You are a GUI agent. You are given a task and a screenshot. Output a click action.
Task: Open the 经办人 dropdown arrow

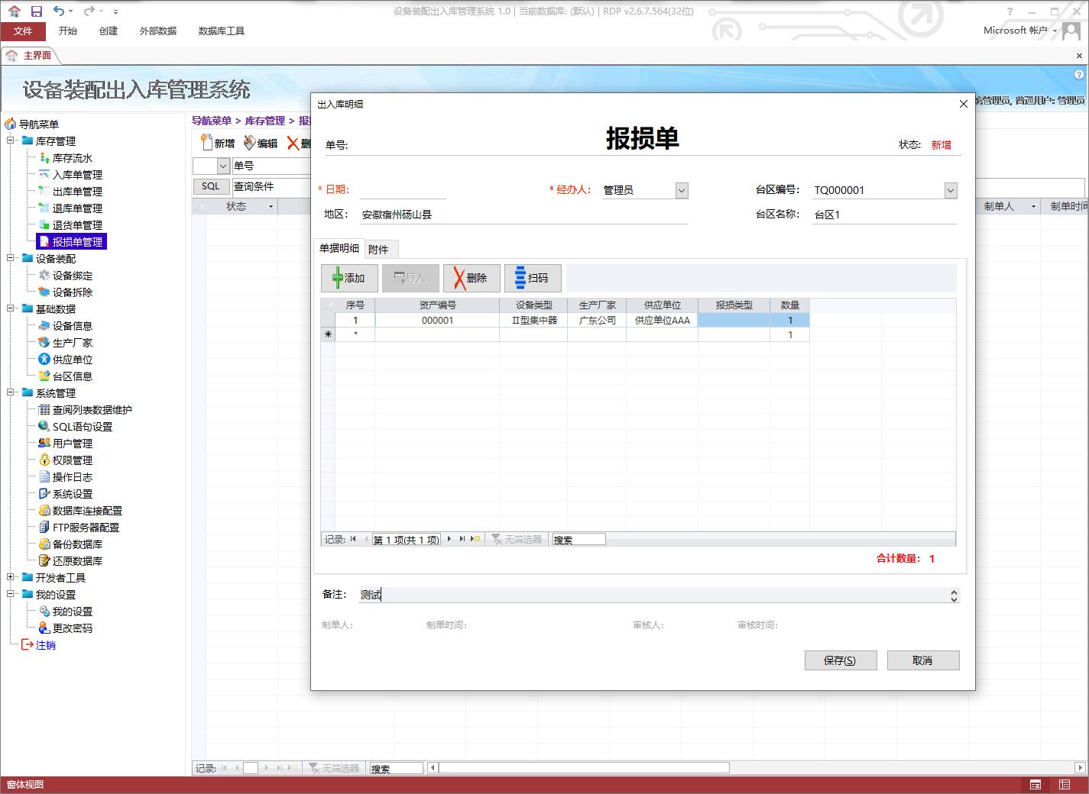click(682, 191)
